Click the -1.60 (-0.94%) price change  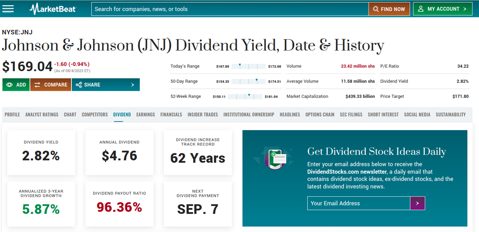72,64
